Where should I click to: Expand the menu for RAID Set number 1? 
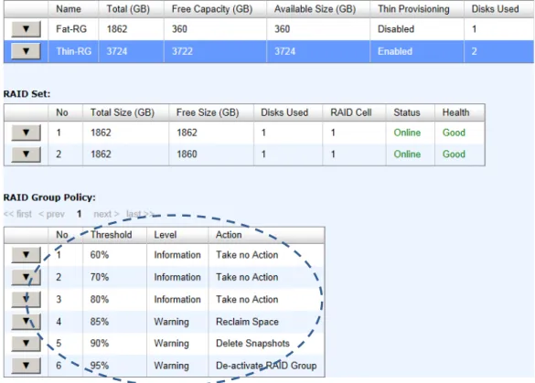pyautogui.click(x=26, y=133)
